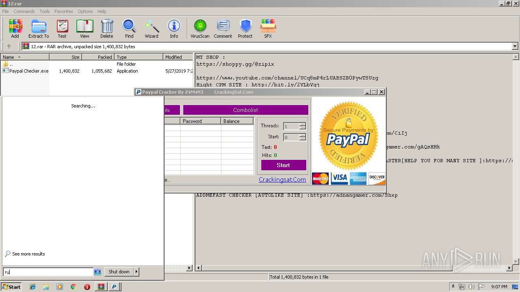
Task: Click the Shut down button
Action: coord(119,272)
